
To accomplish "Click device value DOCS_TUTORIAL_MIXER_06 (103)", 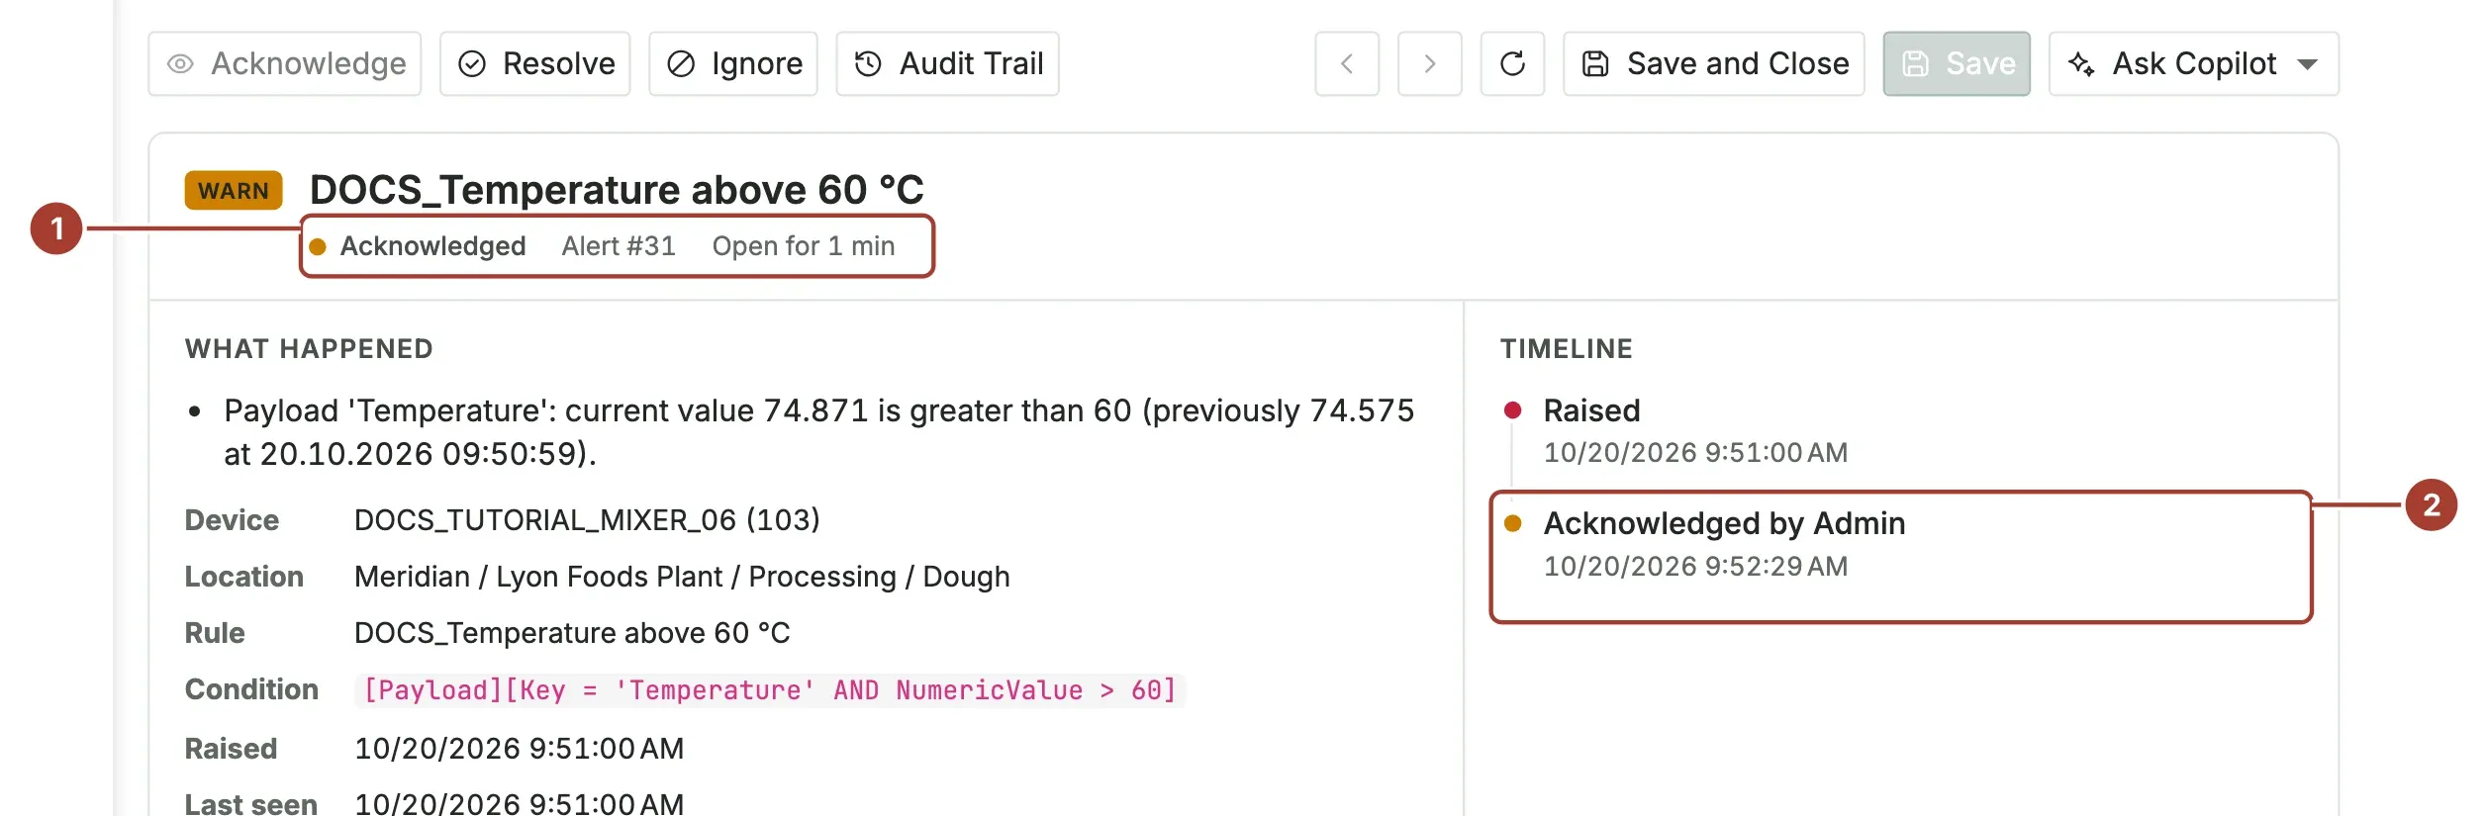I will pyautogui.click(x=587, y=520).
